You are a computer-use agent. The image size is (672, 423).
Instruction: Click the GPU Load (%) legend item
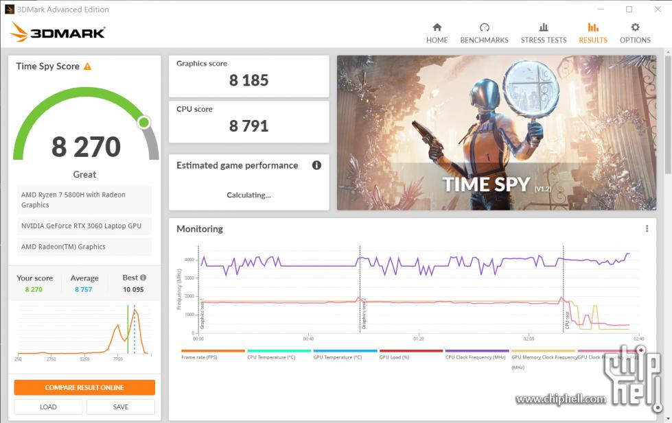coord(410,355)
